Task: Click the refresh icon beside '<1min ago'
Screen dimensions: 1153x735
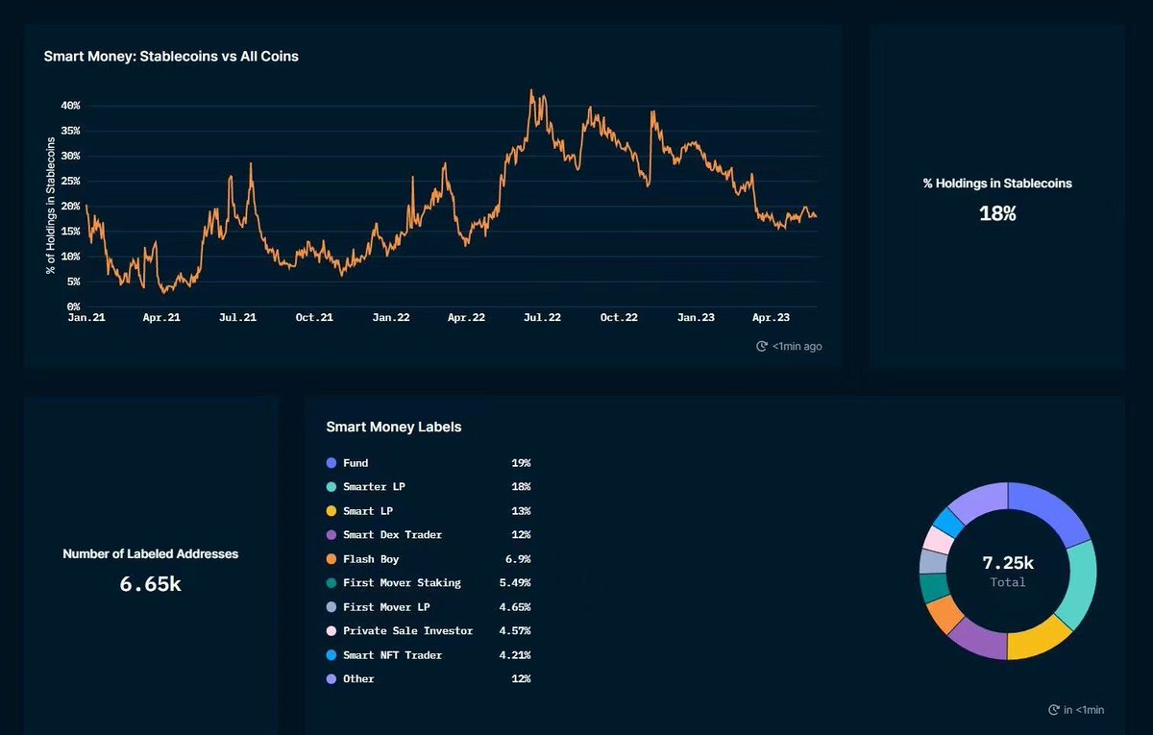Action: tap(762, 346)
